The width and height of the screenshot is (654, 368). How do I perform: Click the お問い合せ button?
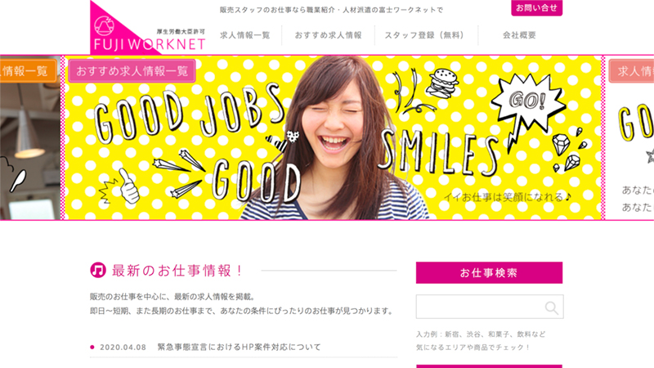pyautogui.click(x=537, y=7)
